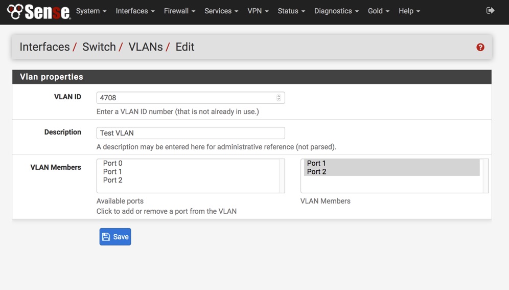Open the VPN menu
The image size is (509, 290).
tap(258, 11)
